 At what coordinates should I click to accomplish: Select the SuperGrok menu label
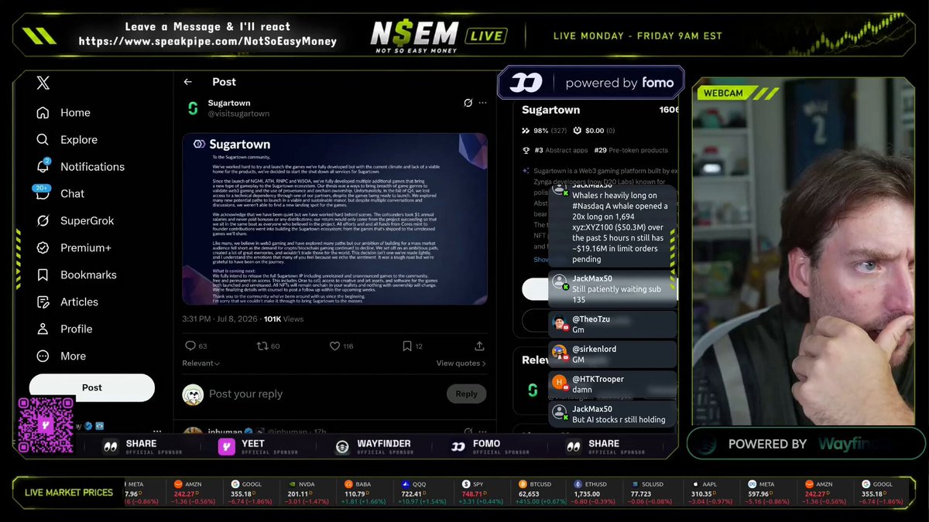point(87,220)
